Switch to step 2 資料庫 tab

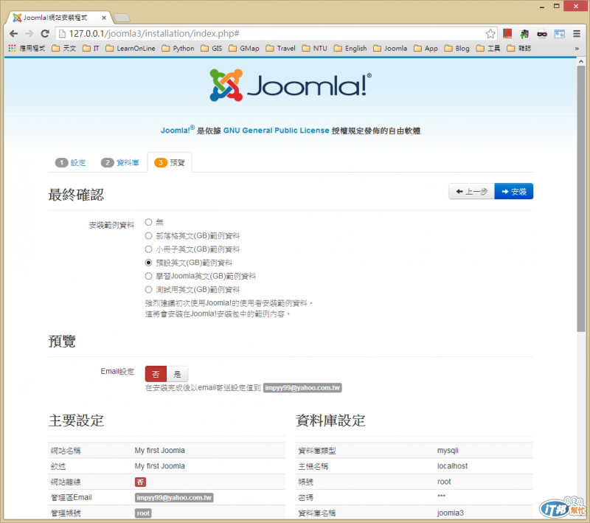coord(119,162)
